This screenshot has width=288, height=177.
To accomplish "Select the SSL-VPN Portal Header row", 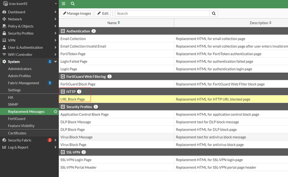I will [x=173, y=167].
